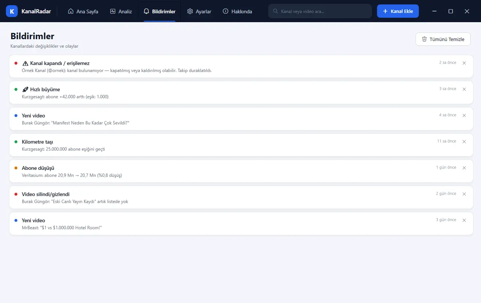Open the Ana Sayfa home tab
This screenshot has width=481, height=303.
tap(83, 11)
